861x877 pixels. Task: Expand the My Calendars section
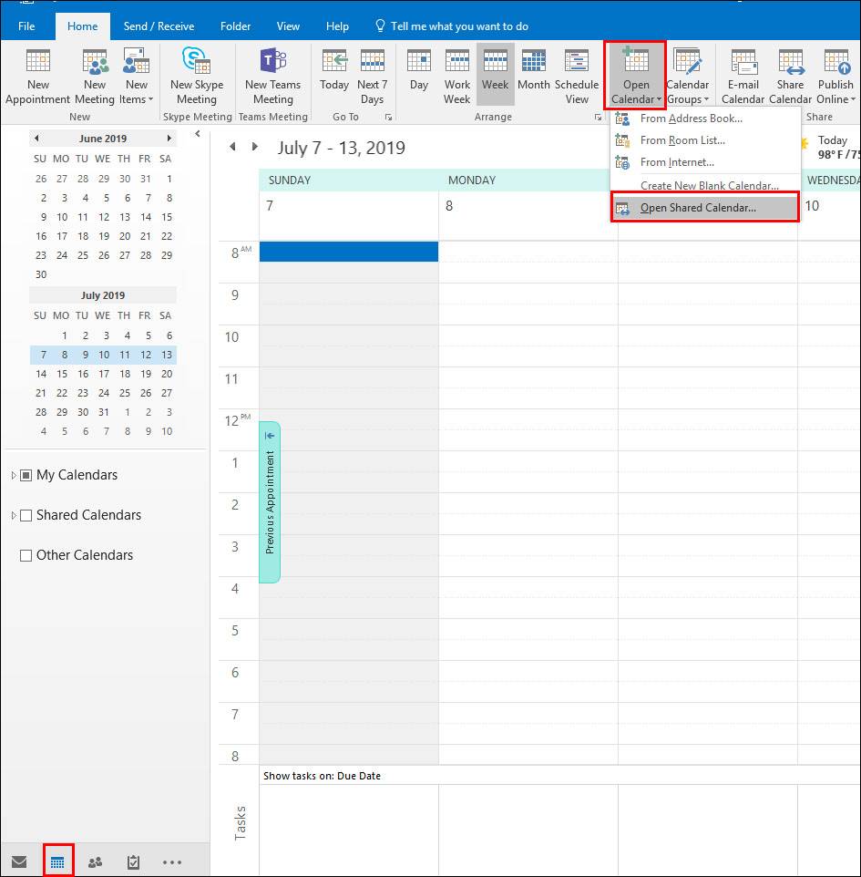(13, 475)
